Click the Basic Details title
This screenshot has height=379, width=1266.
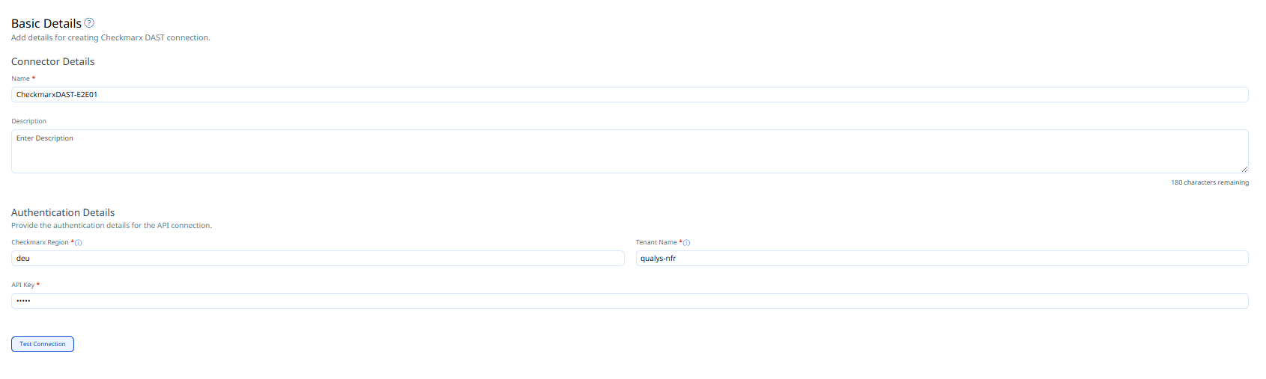coord(46,24)
